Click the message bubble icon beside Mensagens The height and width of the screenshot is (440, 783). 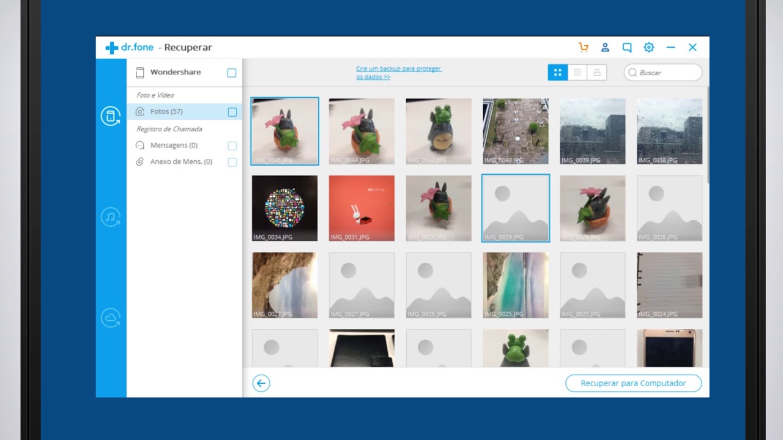[x=140, y=145]
